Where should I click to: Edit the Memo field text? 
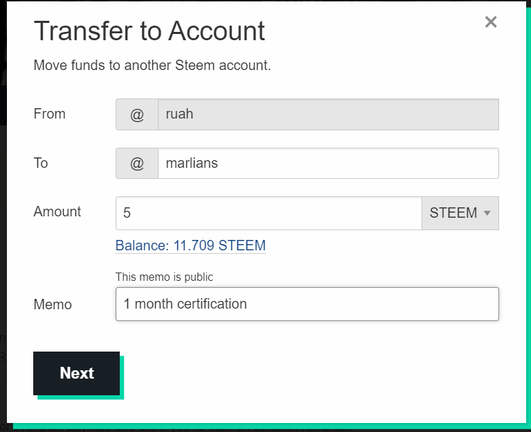point(307,304)
